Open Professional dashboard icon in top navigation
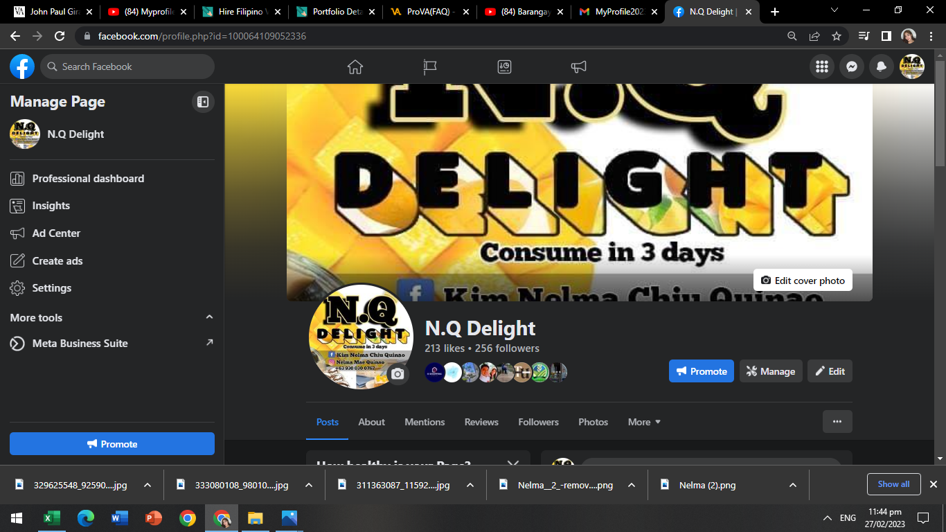 pyautogui.click(x=505, y=66)
